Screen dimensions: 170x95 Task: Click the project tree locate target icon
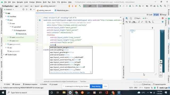tap(23, 9)
